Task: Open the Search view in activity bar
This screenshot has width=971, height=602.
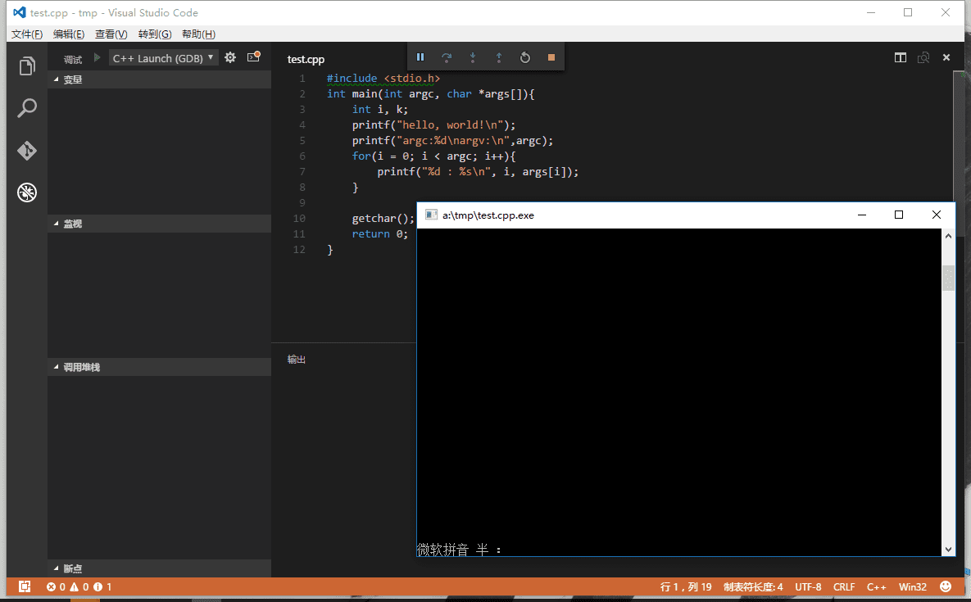Action: (x=27, y=108)
